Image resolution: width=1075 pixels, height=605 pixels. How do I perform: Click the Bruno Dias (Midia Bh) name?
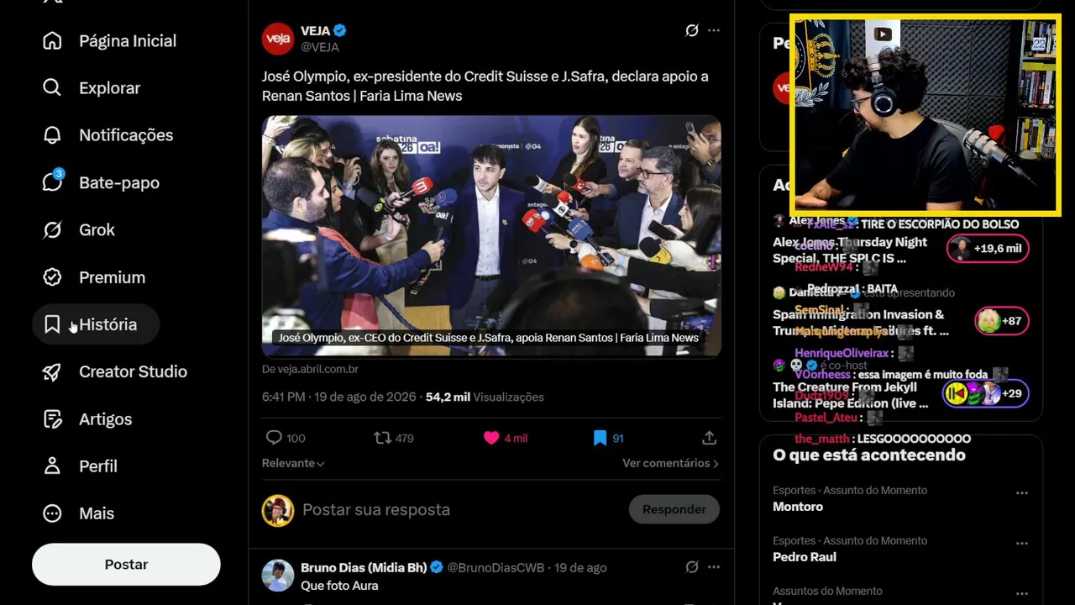click(364, 568)
